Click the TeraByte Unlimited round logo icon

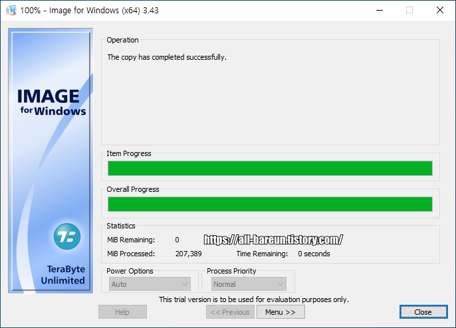[x=67, y=236]
